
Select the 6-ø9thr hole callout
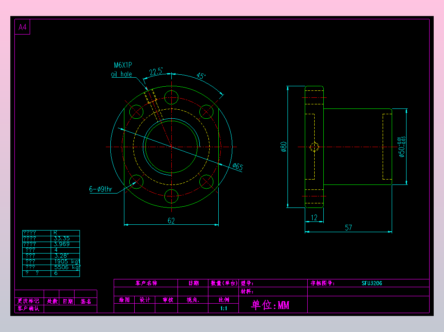(x=100, y=189)
